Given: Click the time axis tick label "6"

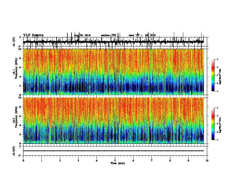Looking at the screenshot, I should coord(134,161).
